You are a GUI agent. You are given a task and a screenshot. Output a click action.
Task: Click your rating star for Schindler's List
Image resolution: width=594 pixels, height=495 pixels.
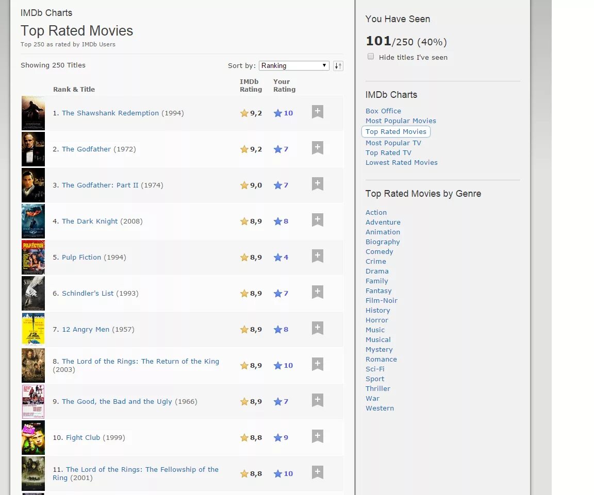[x=281, y=293]
